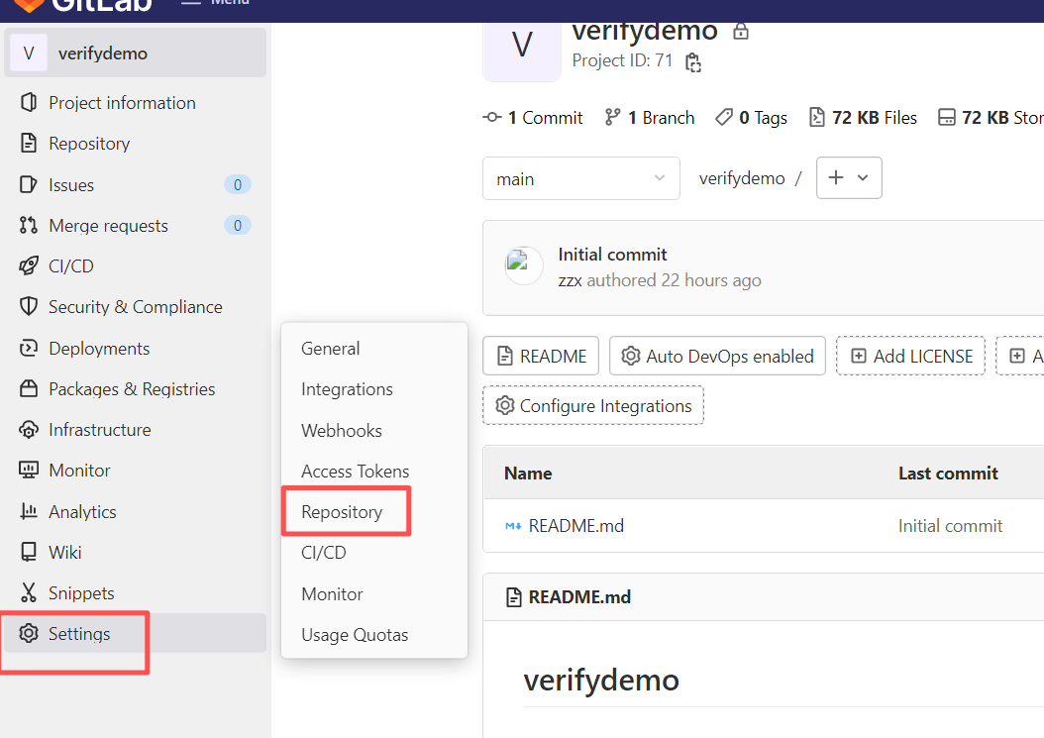The width and height of the screenshot is (1044, 738).
Task: Click the Monitor screen icon in the left sidebar
Action: [29, 471]
